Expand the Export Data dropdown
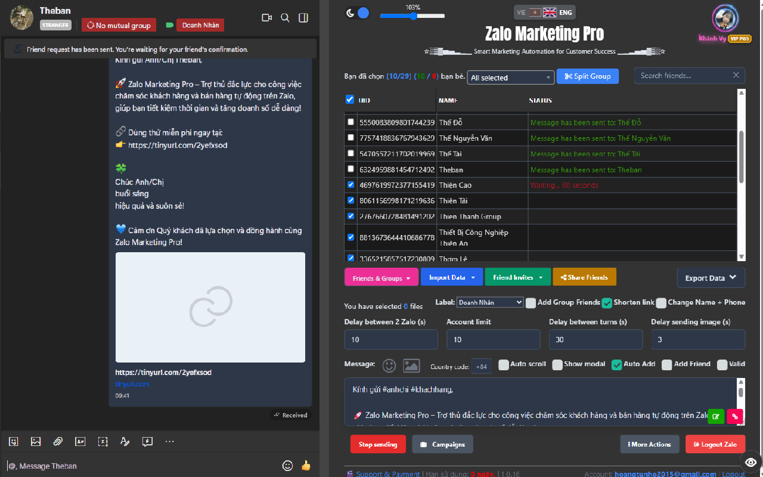This screenshot has width=763, height=477. coord(711,277)
